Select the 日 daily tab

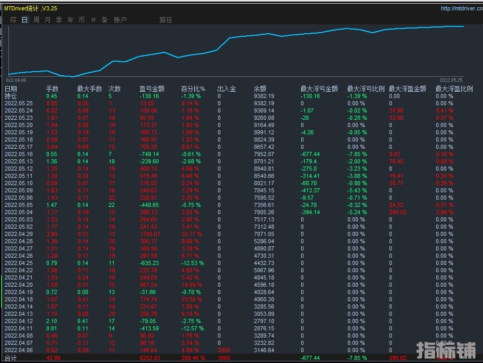[x=24, y=20]
